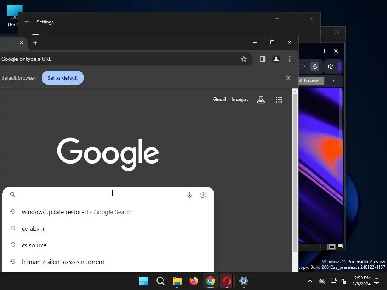Go back in Settings window
The height and width of the screenshot is (290, 387).
(x=27, y=22)
